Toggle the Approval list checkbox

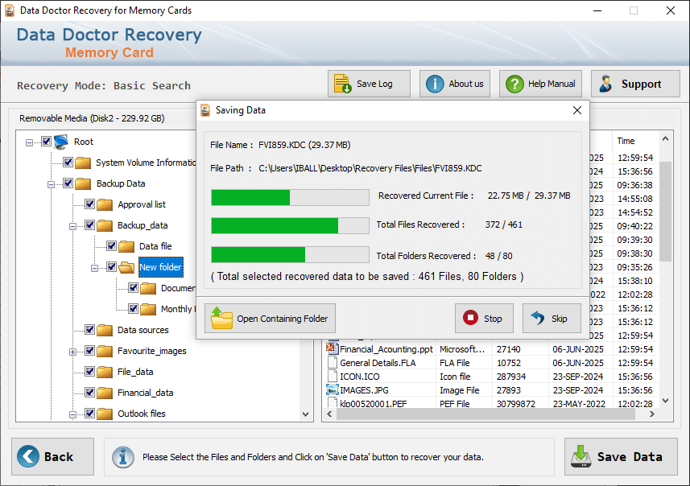pos(89,204)
